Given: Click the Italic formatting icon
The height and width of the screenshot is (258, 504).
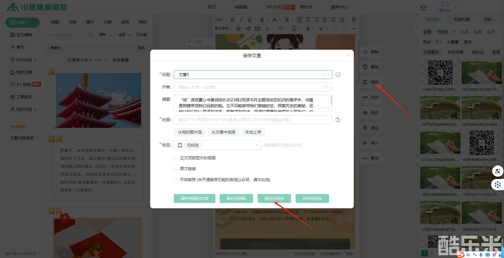Looking at the screenshot, I should (241, 19).
